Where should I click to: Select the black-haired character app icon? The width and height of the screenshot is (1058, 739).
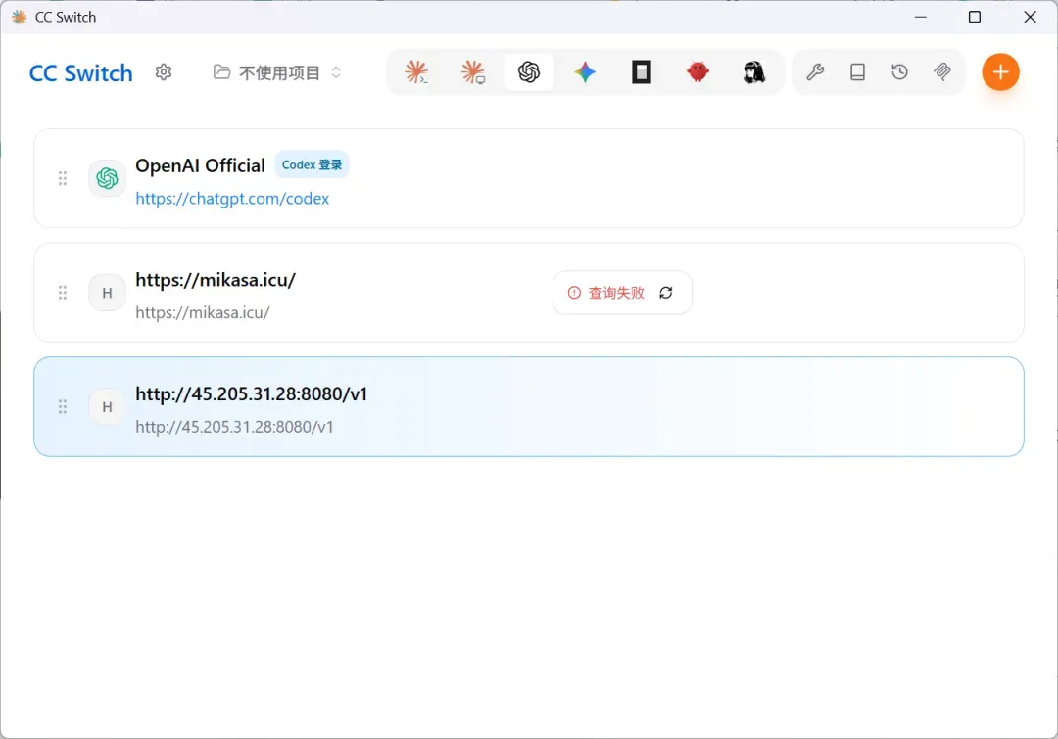[753, 72]
